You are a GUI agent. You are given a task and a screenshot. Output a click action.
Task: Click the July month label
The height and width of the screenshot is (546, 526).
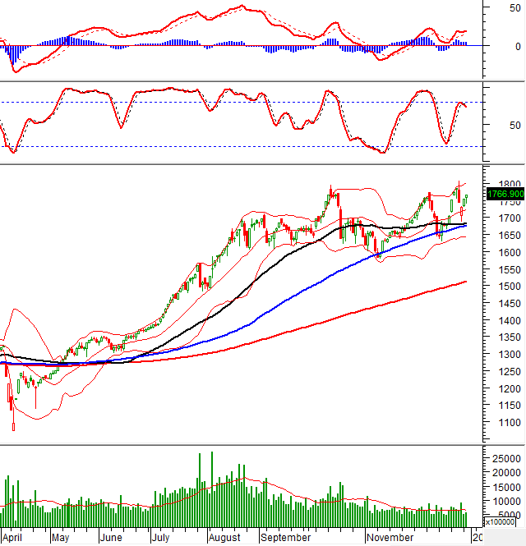(162, 539)
